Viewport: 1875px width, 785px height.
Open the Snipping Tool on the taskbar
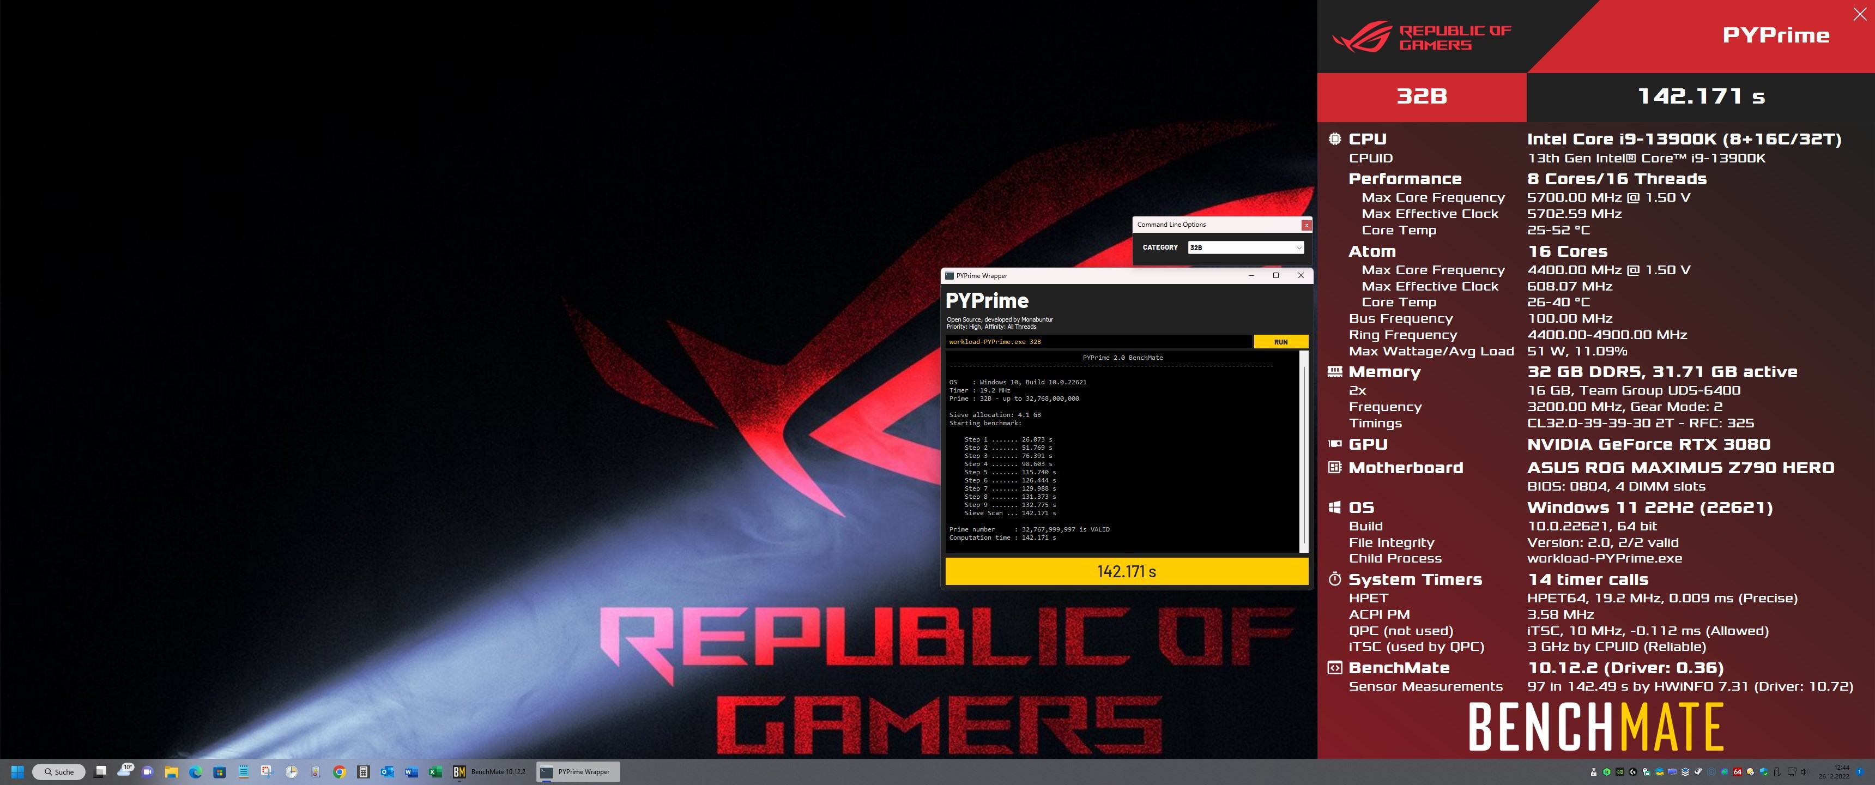tap(267, 772)
